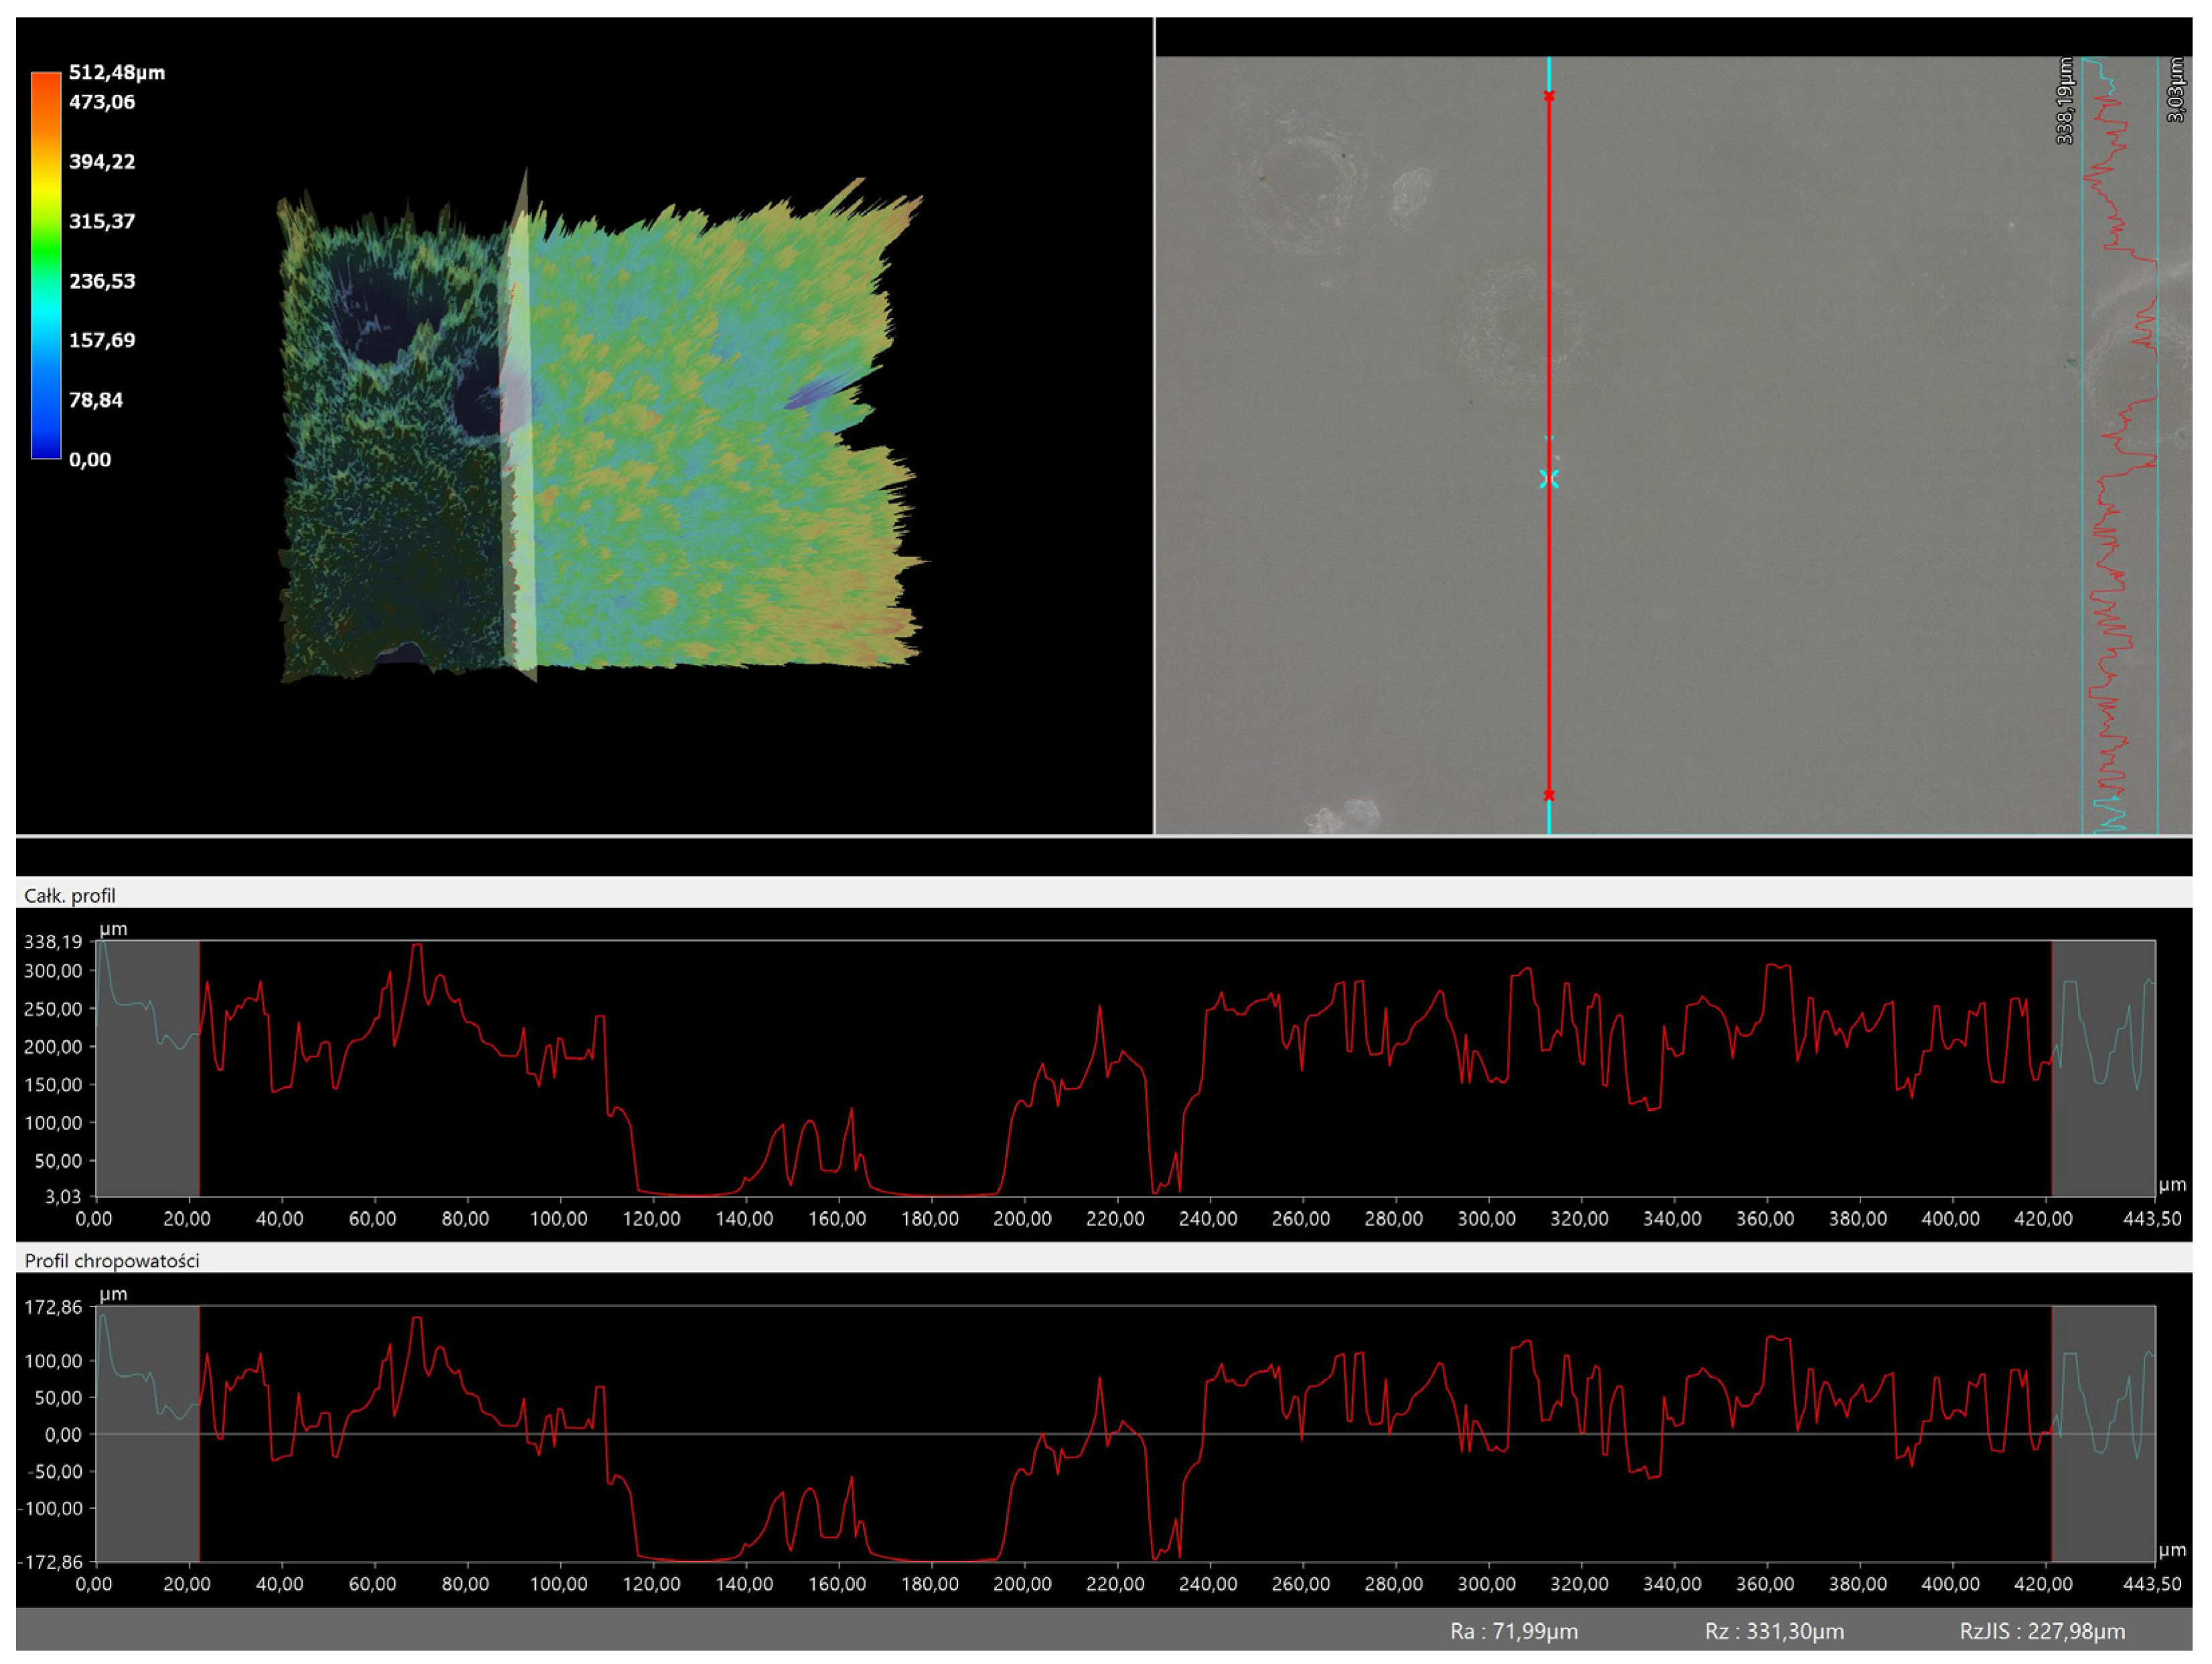This screenshot has height=1664, width=2212.
Task: Click left gray excluded region in roughness profile
Action: click(148, 1500)
